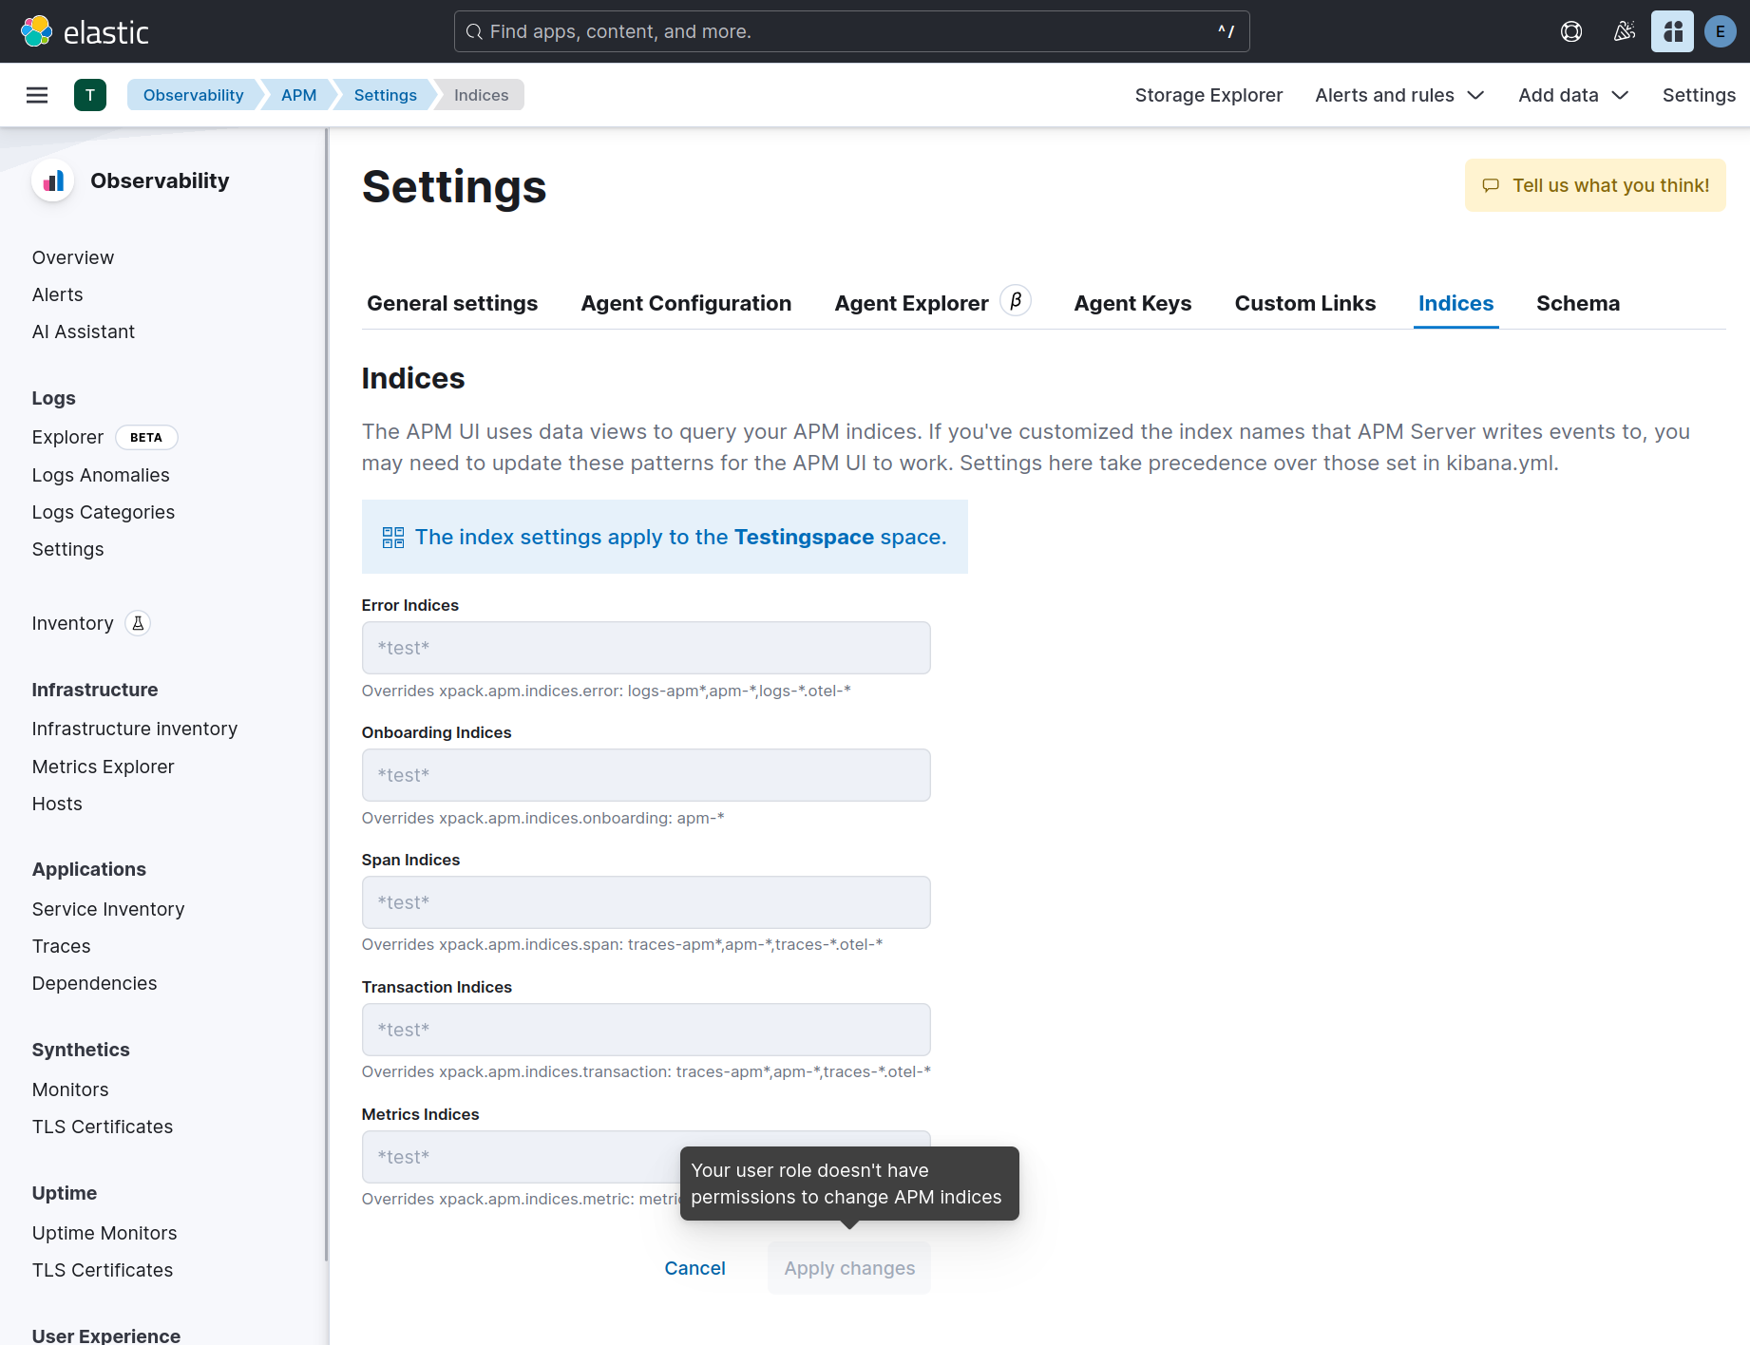This screenshot has height=1345, width=1750.
Task: Go to APM breadcrumb
Action: 298,95
